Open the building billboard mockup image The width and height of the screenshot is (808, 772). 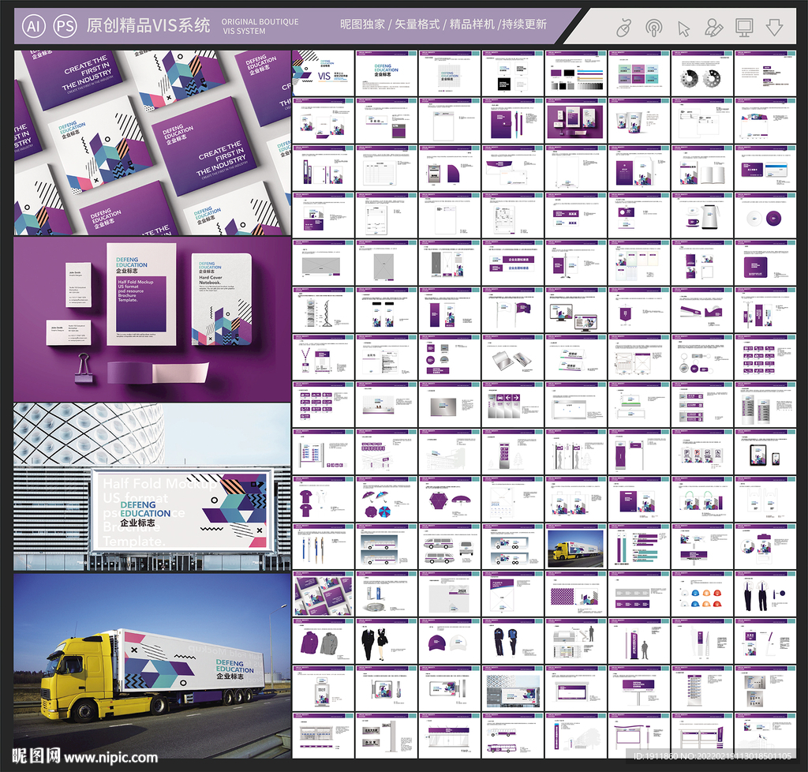[x=152, y=487]
